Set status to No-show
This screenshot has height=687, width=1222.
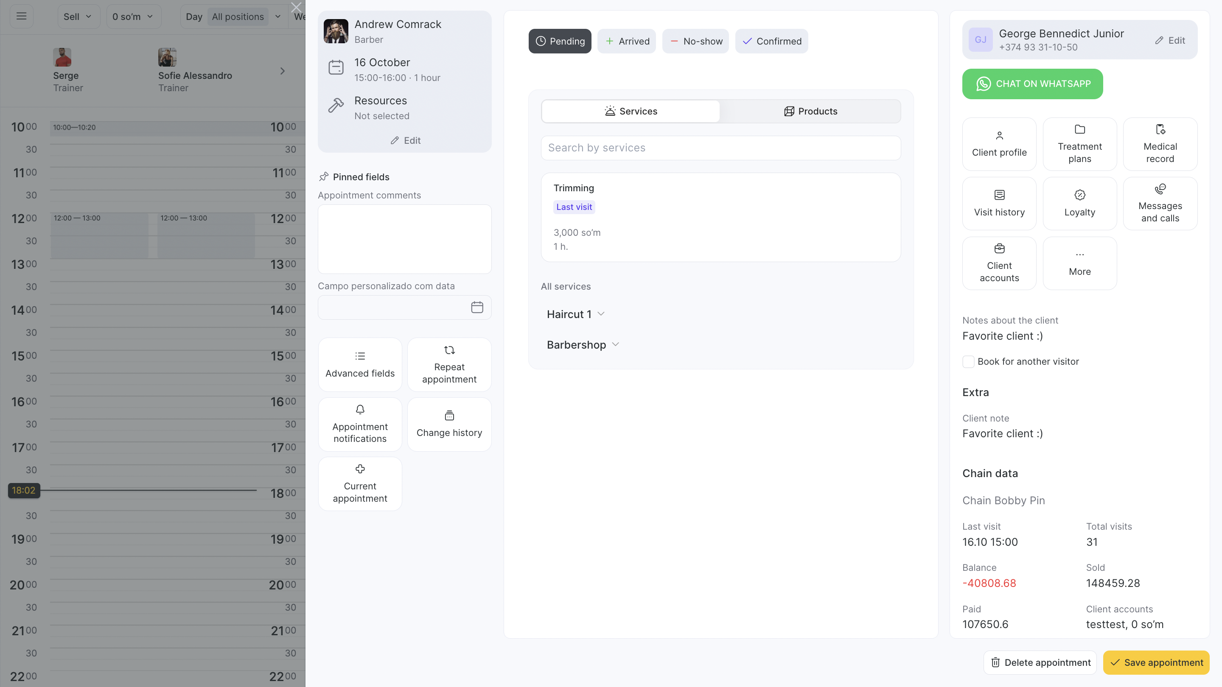(695, 41)
